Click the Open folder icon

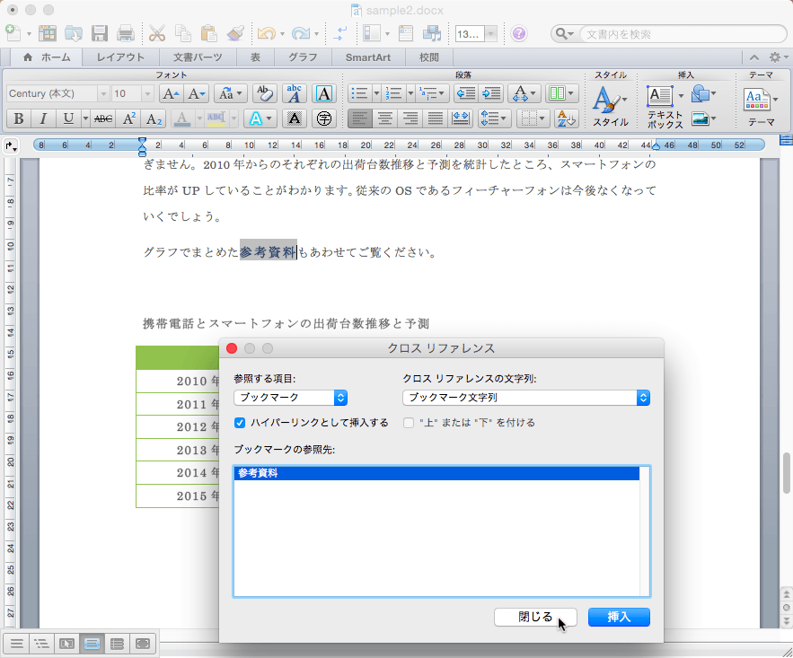[74, 33]
